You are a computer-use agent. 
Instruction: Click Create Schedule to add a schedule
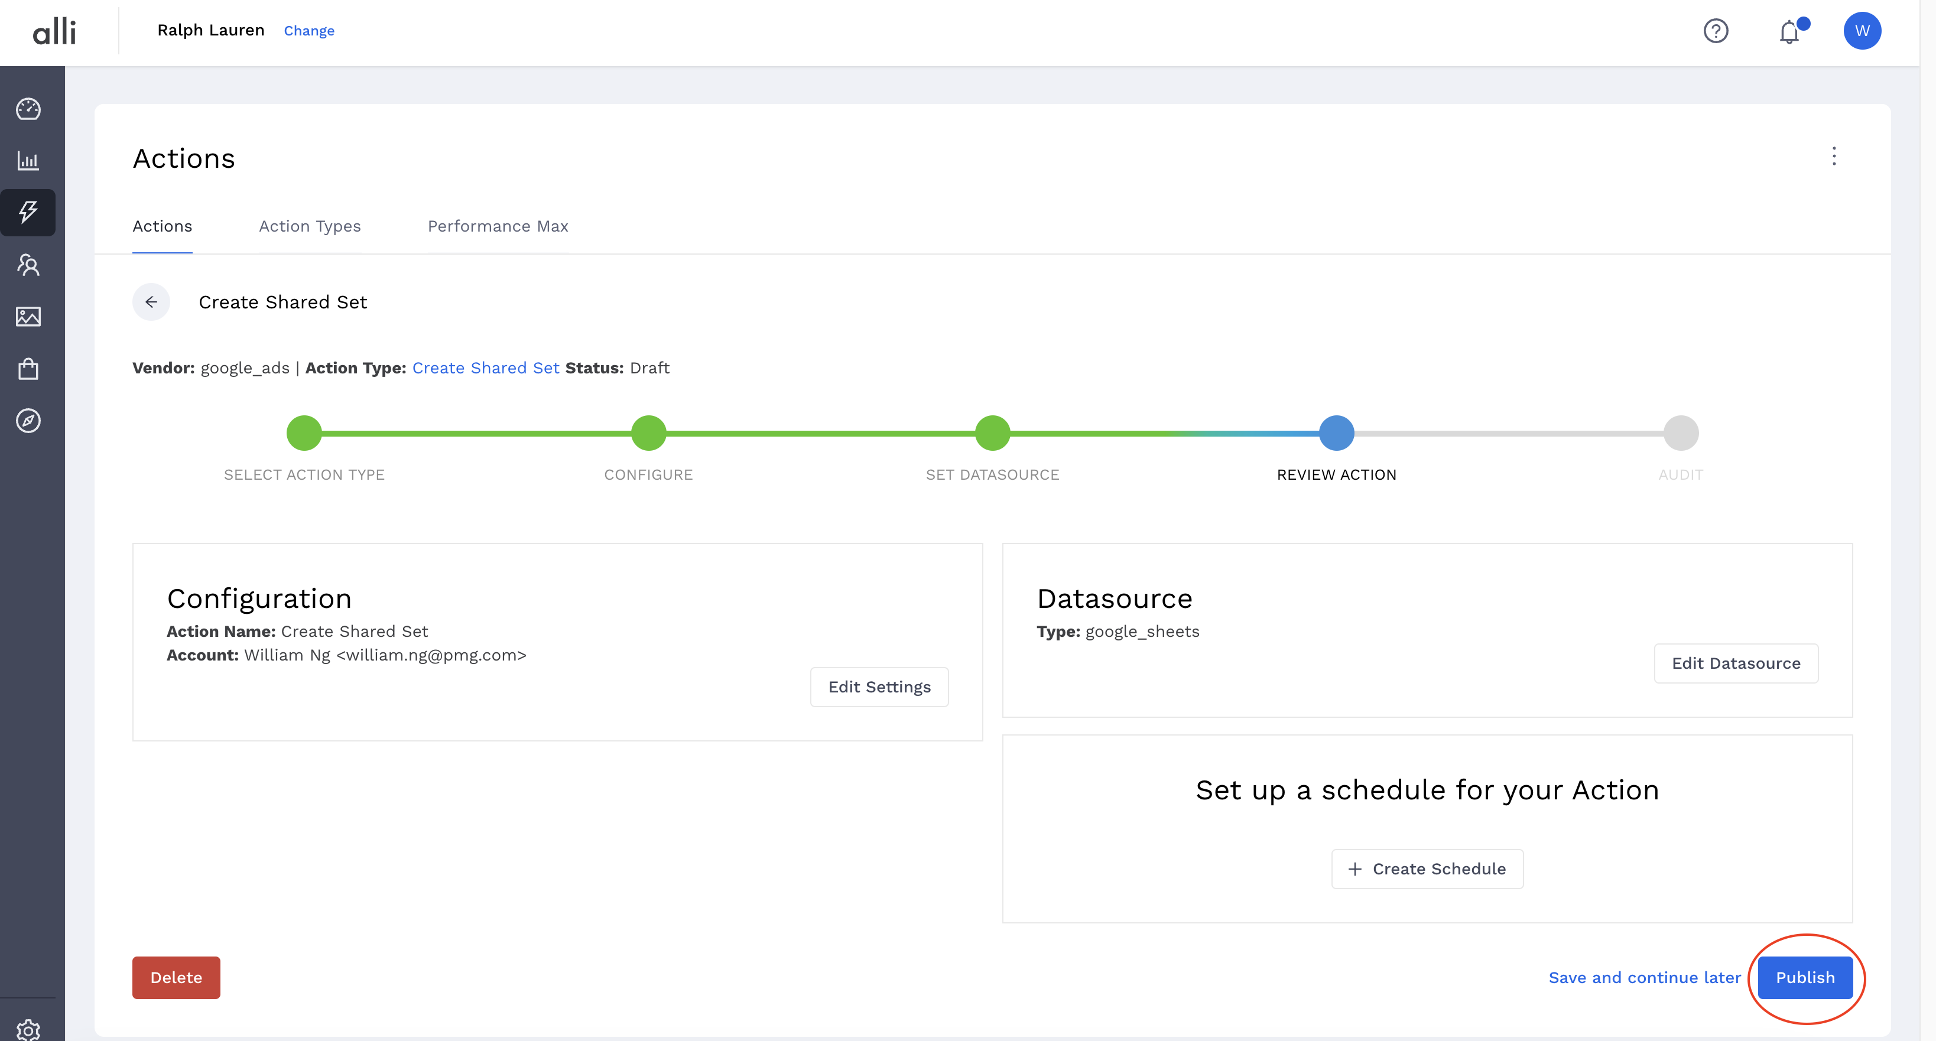click(1426, 869)
